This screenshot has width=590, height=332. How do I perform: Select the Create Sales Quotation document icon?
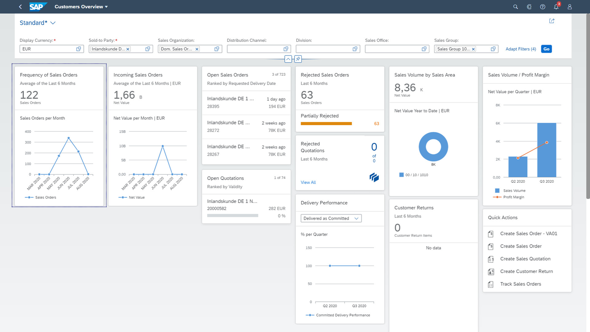tap(491, 259)
